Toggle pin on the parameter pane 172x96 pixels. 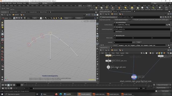coord(168,14)
